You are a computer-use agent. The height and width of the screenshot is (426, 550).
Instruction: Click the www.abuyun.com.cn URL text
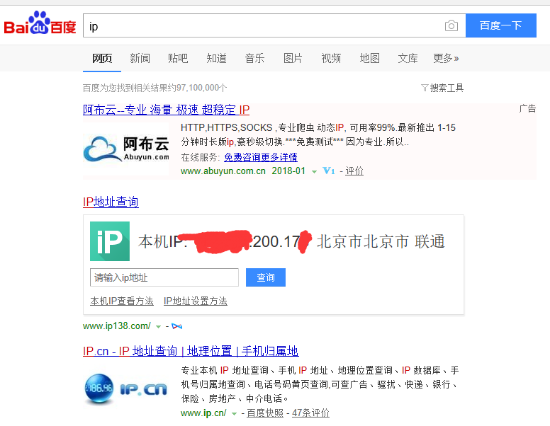223,171
